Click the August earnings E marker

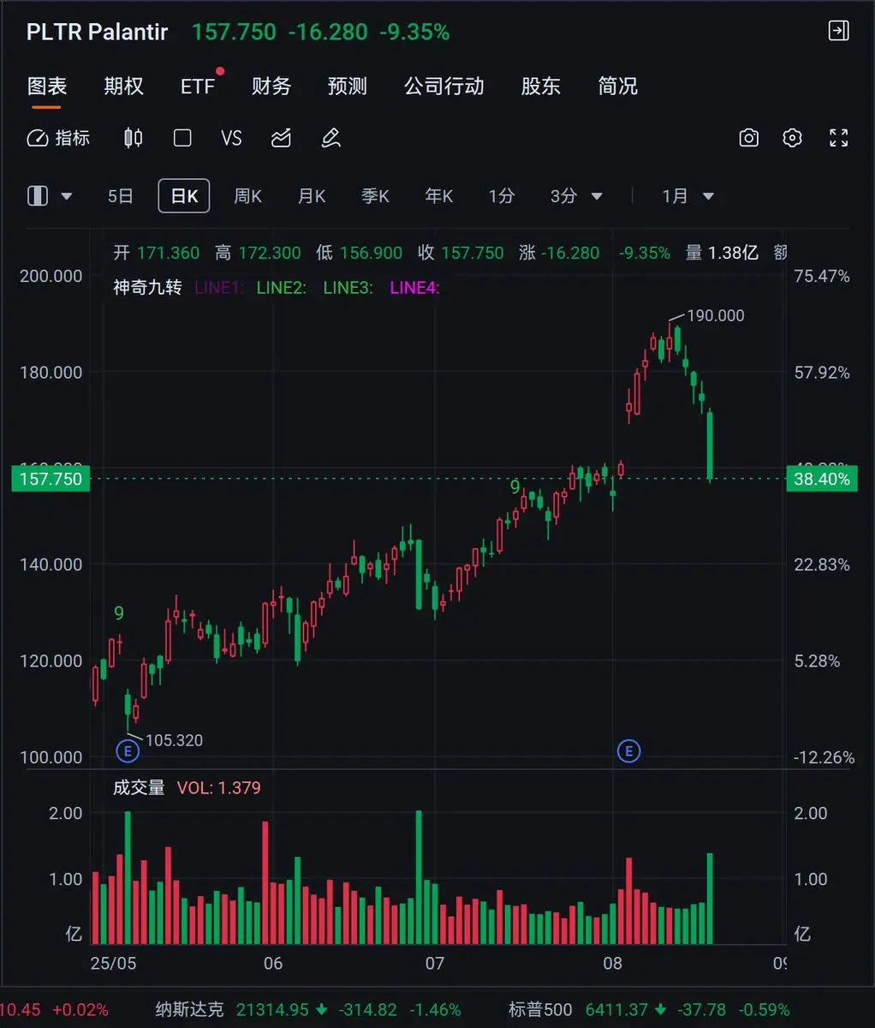tap(628, 751)
